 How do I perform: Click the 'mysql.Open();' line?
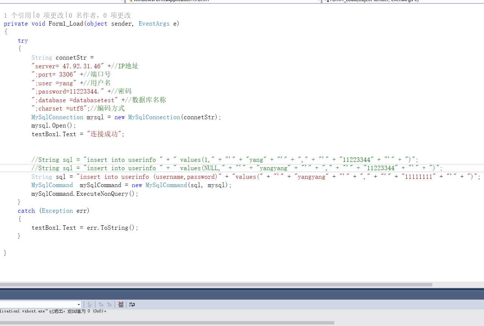click(54, 126)
